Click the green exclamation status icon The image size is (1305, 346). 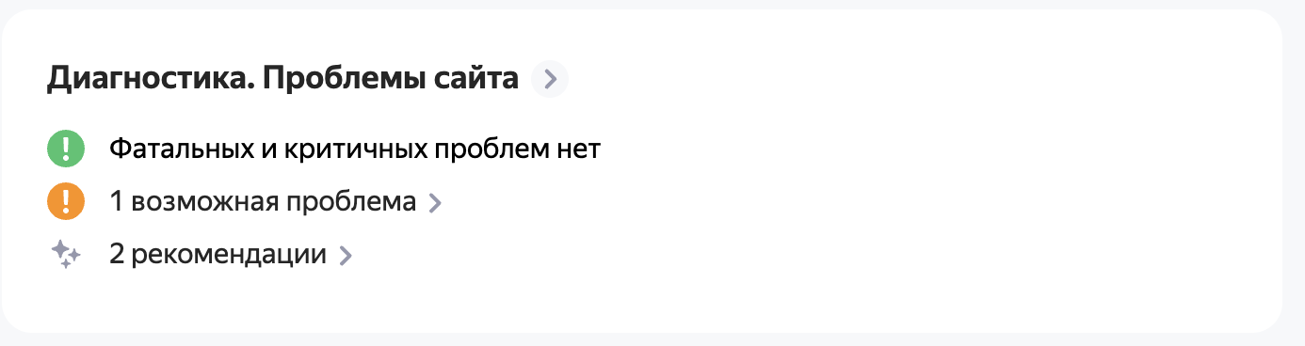pos(66,149)
